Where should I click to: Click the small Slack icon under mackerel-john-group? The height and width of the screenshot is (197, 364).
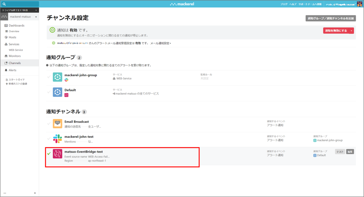66,80
